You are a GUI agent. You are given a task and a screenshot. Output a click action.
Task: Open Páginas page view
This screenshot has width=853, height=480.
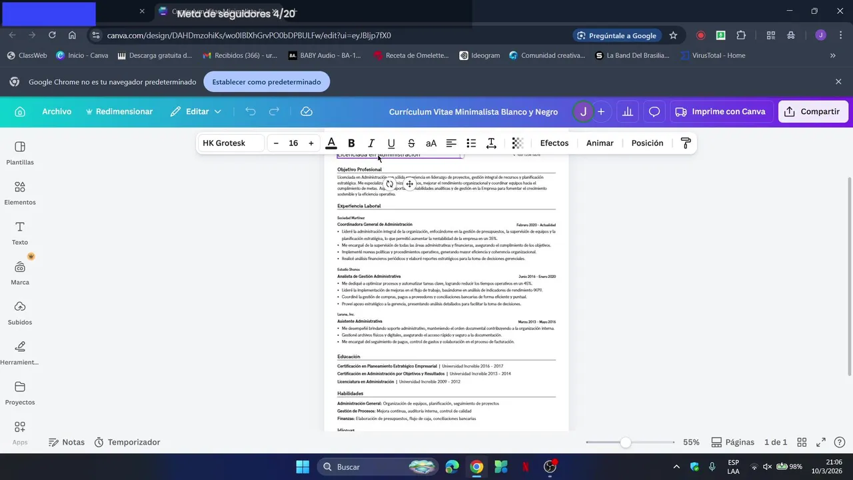click(733, 442)
